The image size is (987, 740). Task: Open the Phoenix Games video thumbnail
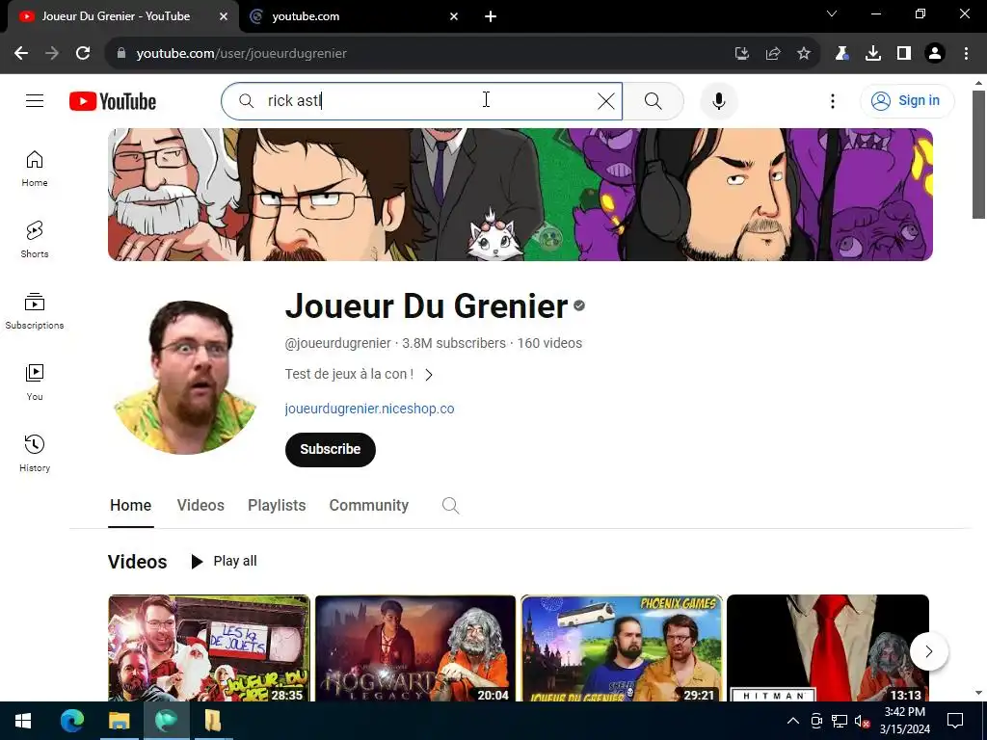(622, 648)
